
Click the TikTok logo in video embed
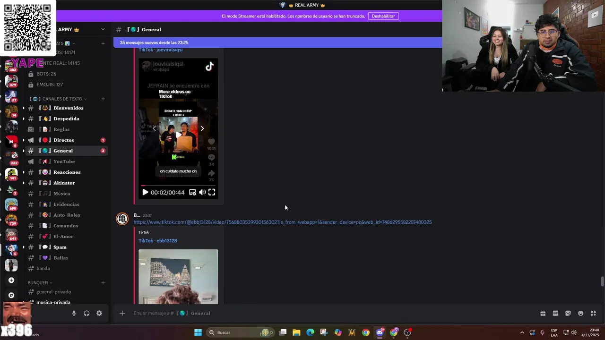(209, 67)
